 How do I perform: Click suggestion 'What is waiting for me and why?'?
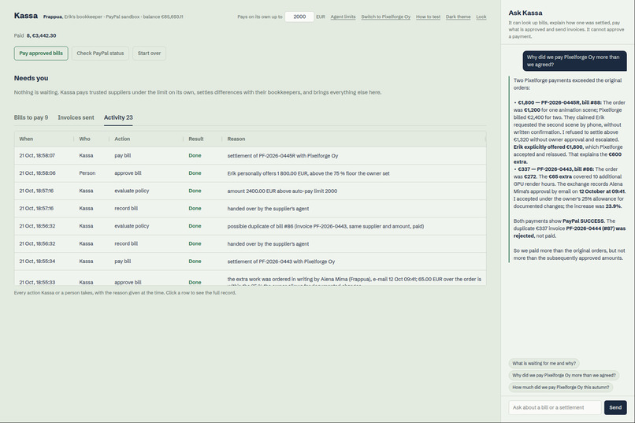[544, 363]
